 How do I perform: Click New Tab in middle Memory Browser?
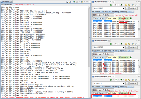coord(134,47)
